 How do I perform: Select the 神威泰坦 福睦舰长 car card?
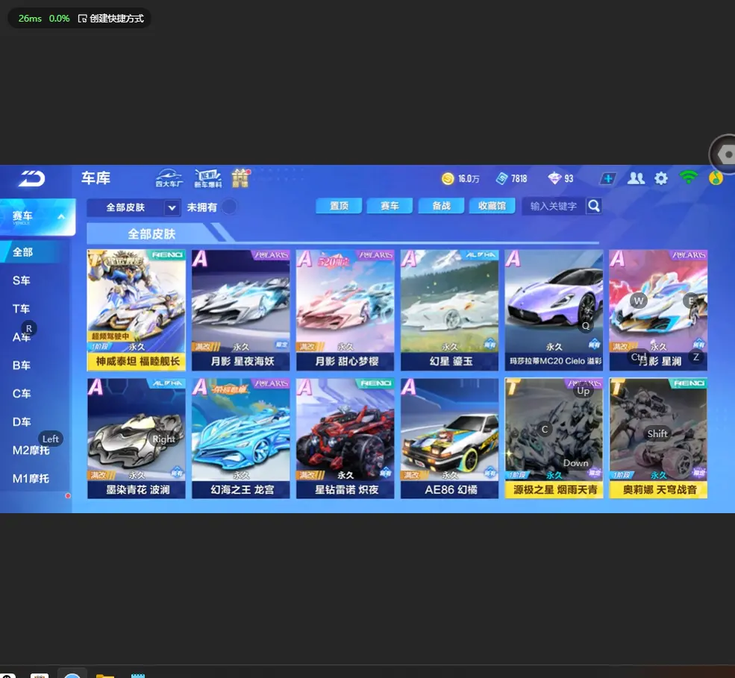pos(137,310)
